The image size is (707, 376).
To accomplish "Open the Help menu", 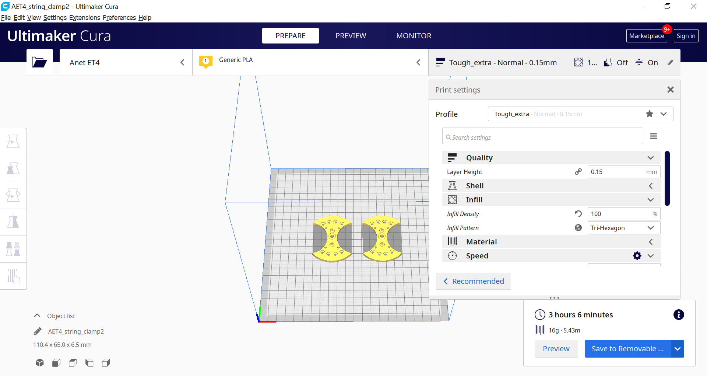I will tap(145, 18).
